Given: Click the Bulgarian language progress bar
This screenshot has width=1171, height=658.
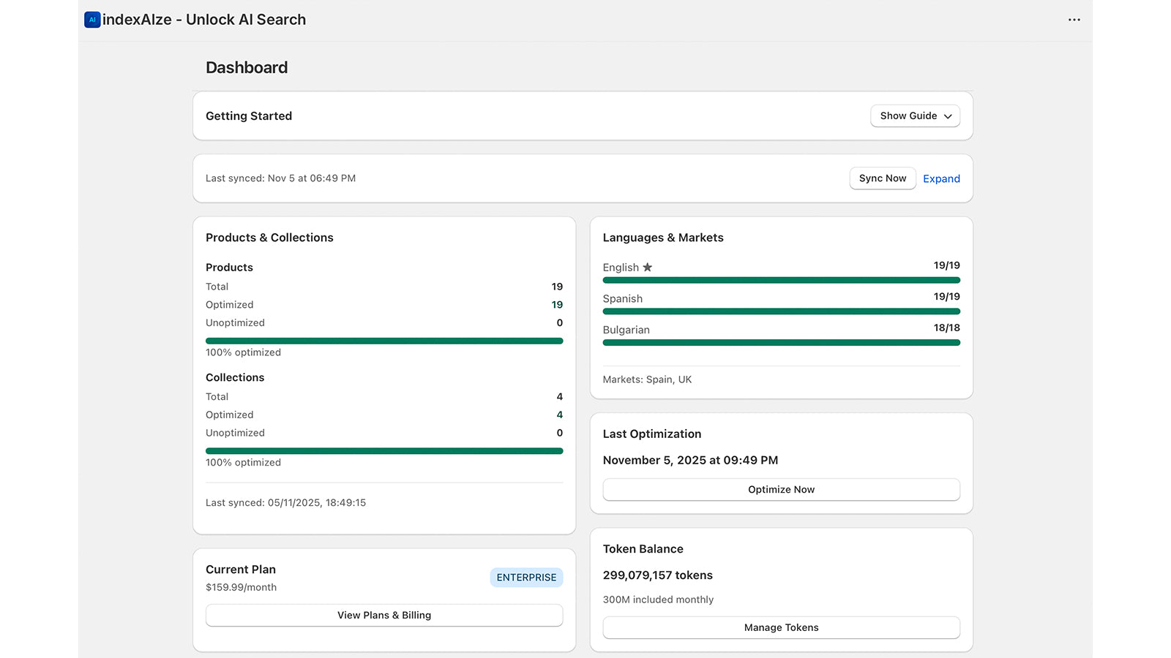Looking at the screenshot, I should coord(781,342).
